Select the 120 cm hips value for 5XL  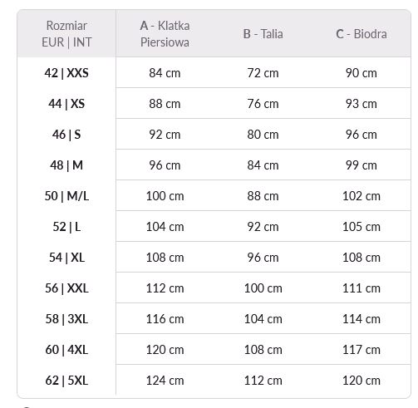point(361,381)
